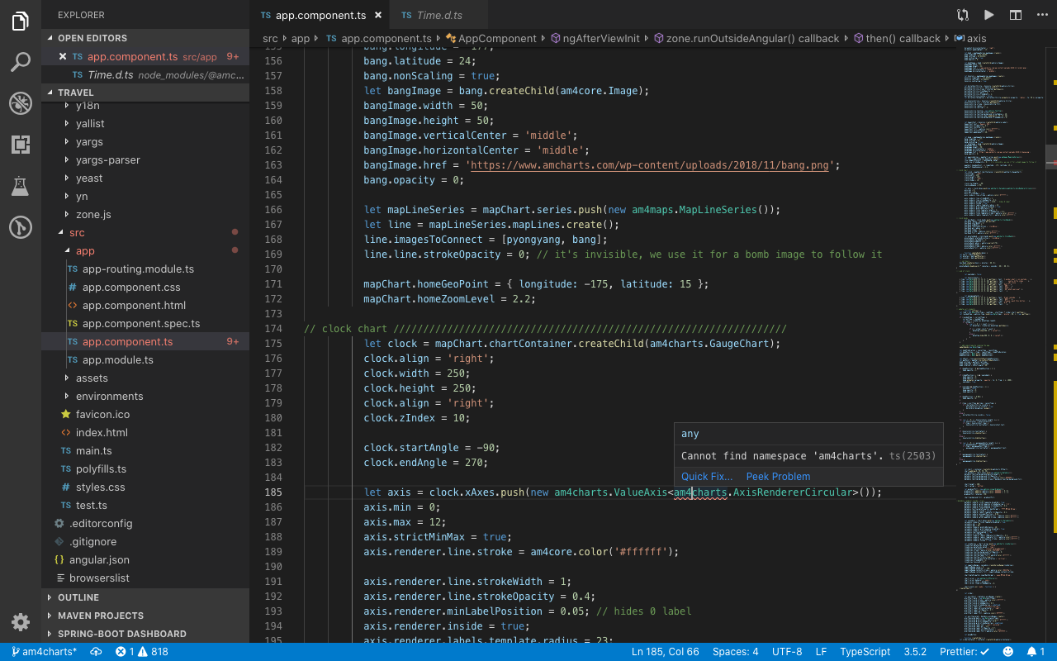
Task: Click Spaces: 4 indentation setting
Action: pyautogui.click(x=735, y=652)
